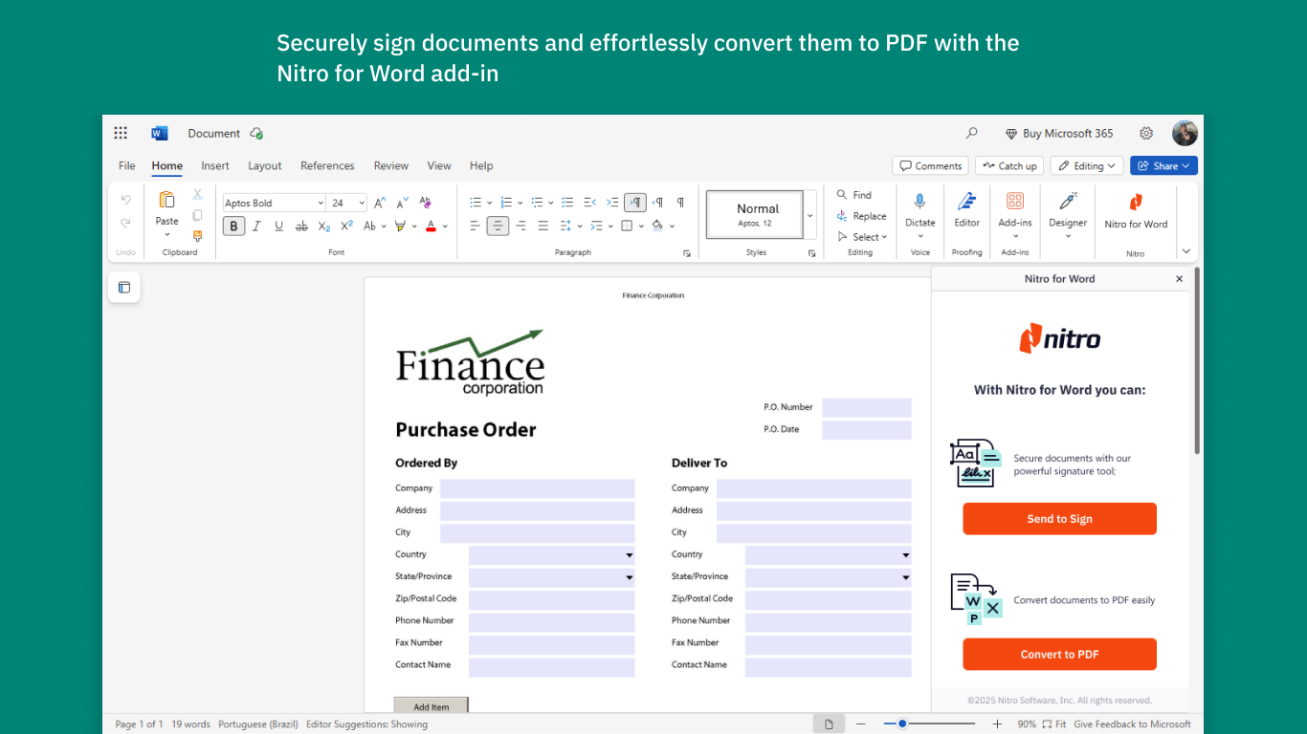Decrease font size with shrink font icon
Image resolution: width=1307 pixels, height=734 pixels.
[x=403, y=203]
